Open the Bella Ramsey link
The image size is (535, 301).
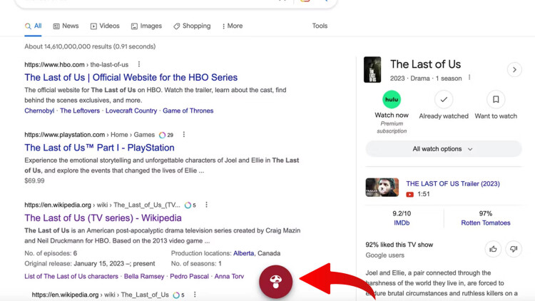coord(144,277)
